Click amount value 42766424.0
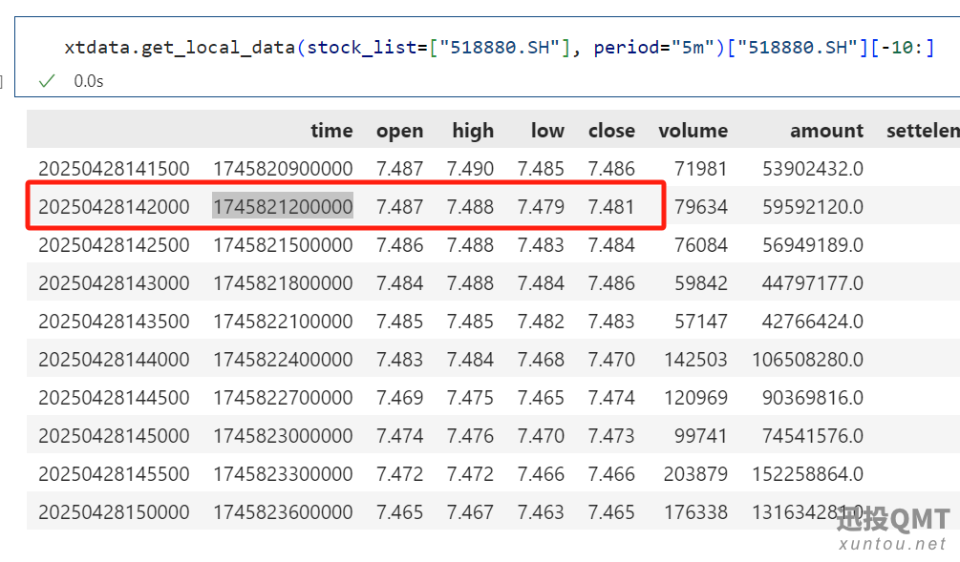Screen dimensions: 960x562 tap(813, 321)
